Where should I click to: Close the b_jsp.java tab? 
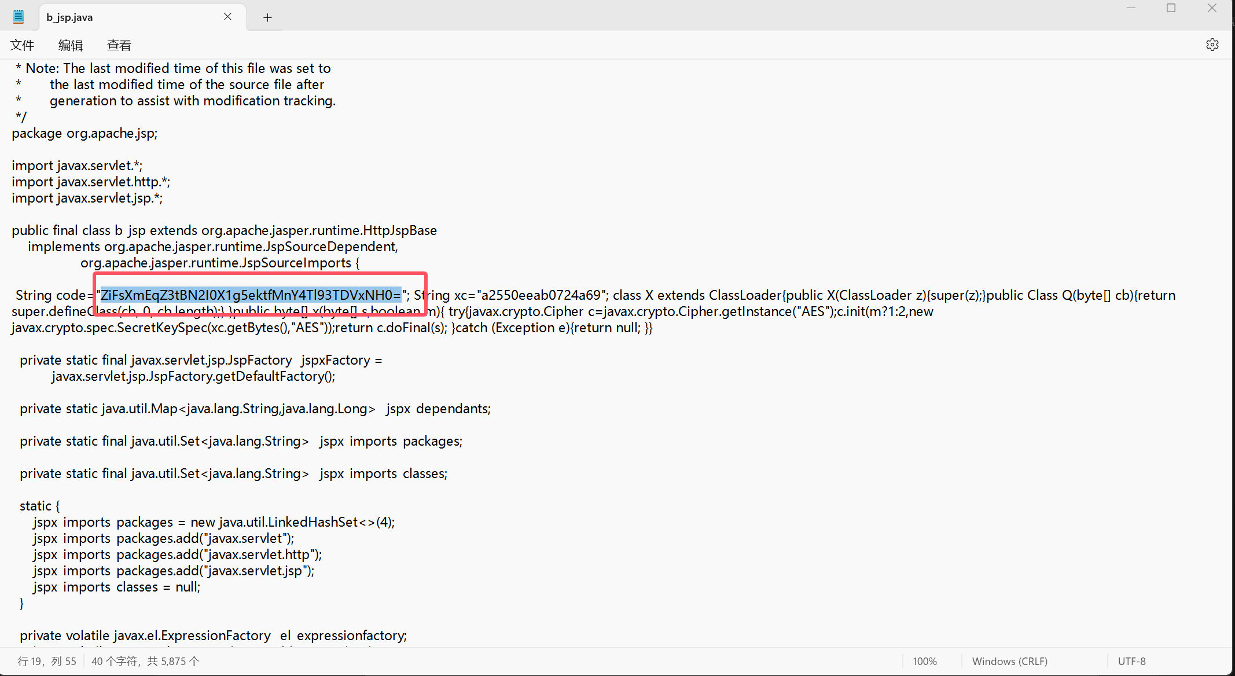point(227,17)
